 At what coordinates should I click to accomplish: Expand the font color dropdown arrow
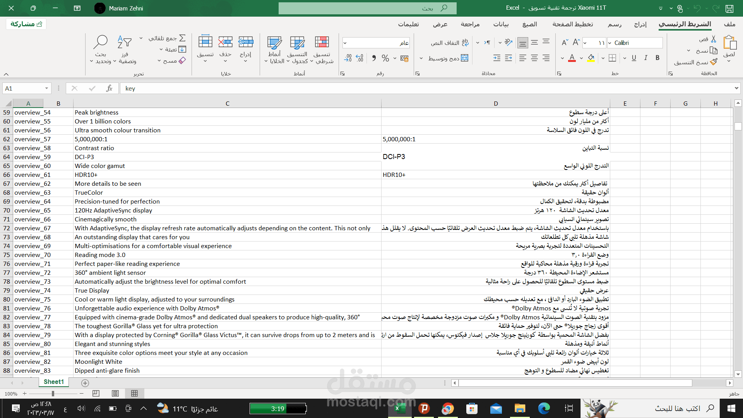[x=562, y=58]
